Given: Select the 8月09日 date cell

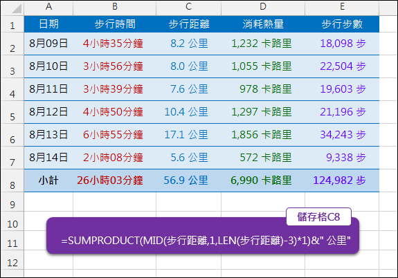Looking at the screenshot, I should coord(48,44).
